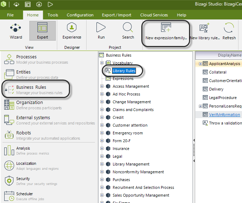Select the Legal process node
Image resolution: width=242 pixels, height=203 pixels.
click(117, 156)
